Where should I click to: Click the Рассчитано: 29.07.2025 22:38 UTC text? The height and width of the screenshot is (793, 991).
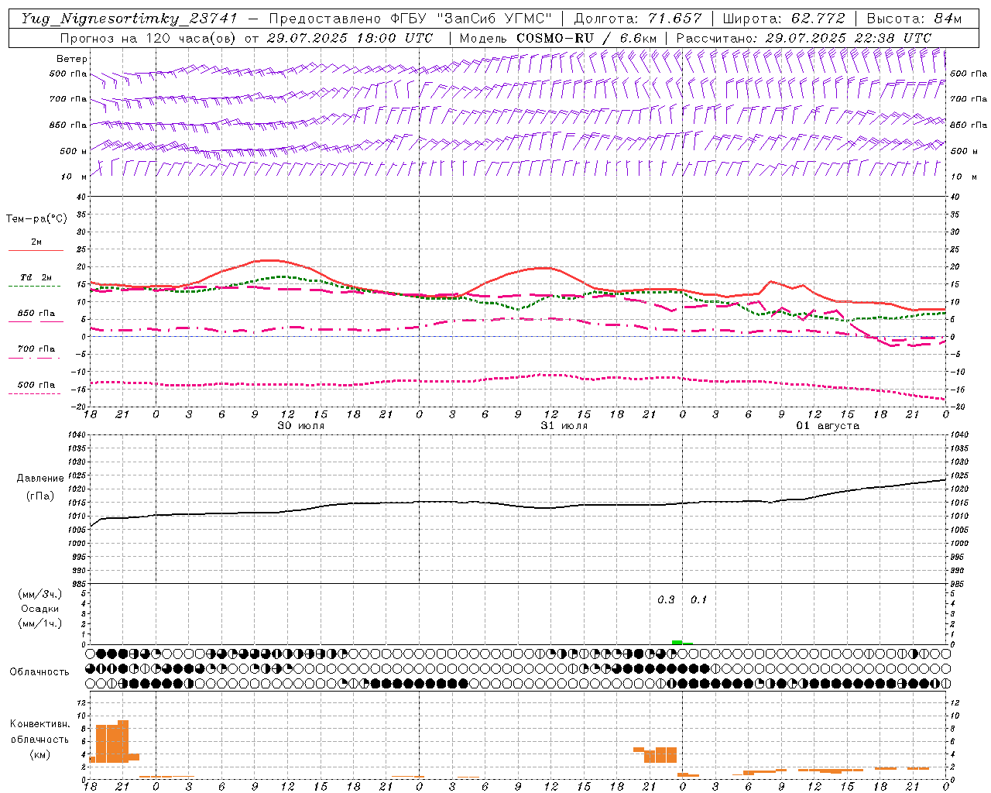804,37
